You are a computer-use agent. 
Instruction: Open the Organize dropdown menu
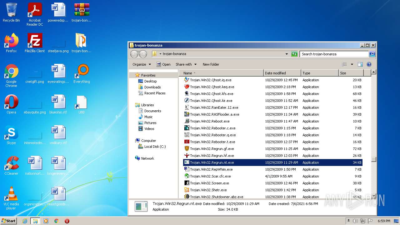142,64
